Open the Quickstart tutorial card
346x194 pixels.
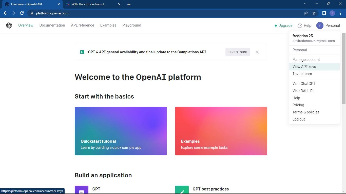121,131
